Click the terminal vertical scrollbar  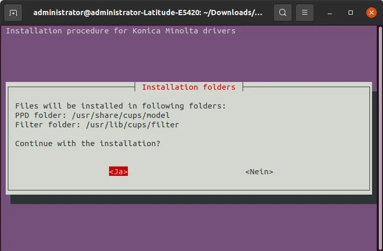[380, 138]
